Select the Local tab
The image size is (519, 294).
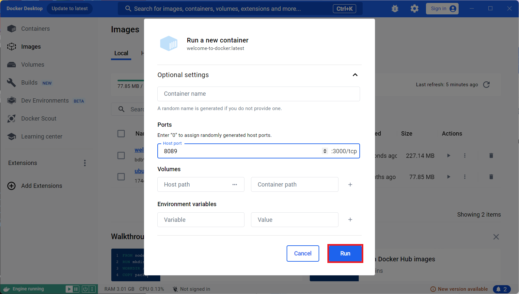pos(121,53)
